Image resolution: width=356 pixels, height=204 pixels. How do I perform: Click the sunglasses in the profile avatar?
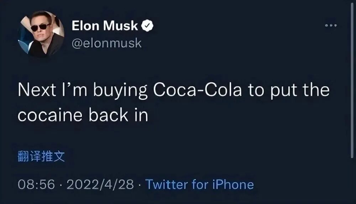(x=40, y=27)
